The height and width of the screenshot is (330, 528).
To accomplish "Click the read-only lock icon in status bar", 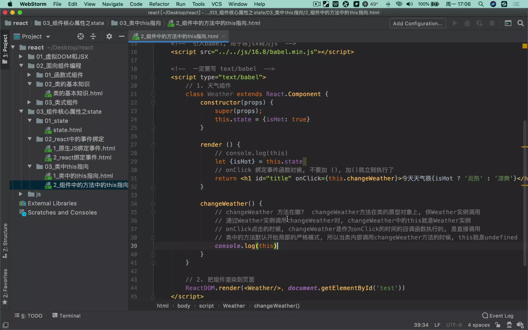I will point(498,325).
